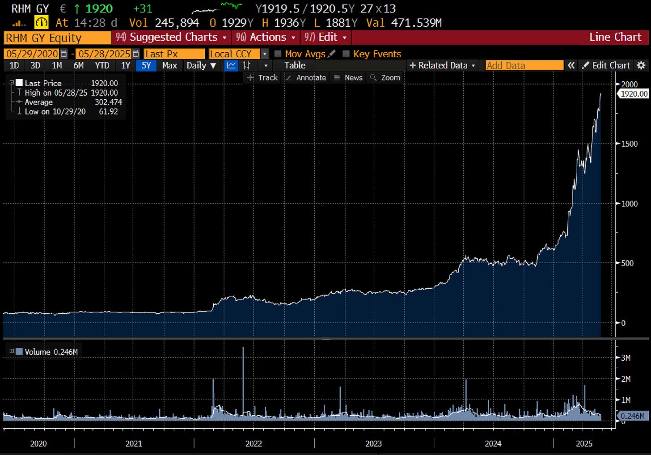Screen dimensions: 651x455
Task: Click the Average 302.474 legend row
Action: pos(69,102)
